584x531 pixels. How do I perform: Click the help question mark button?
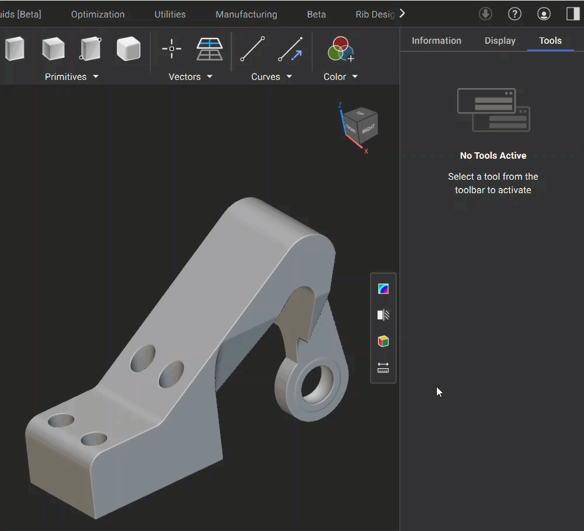515,14
